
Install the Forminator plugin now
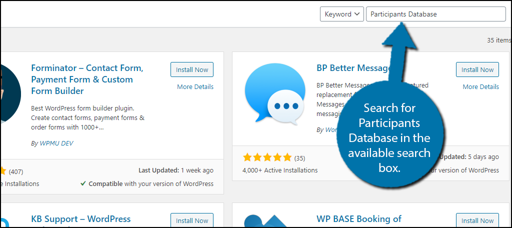pos(192,69)
